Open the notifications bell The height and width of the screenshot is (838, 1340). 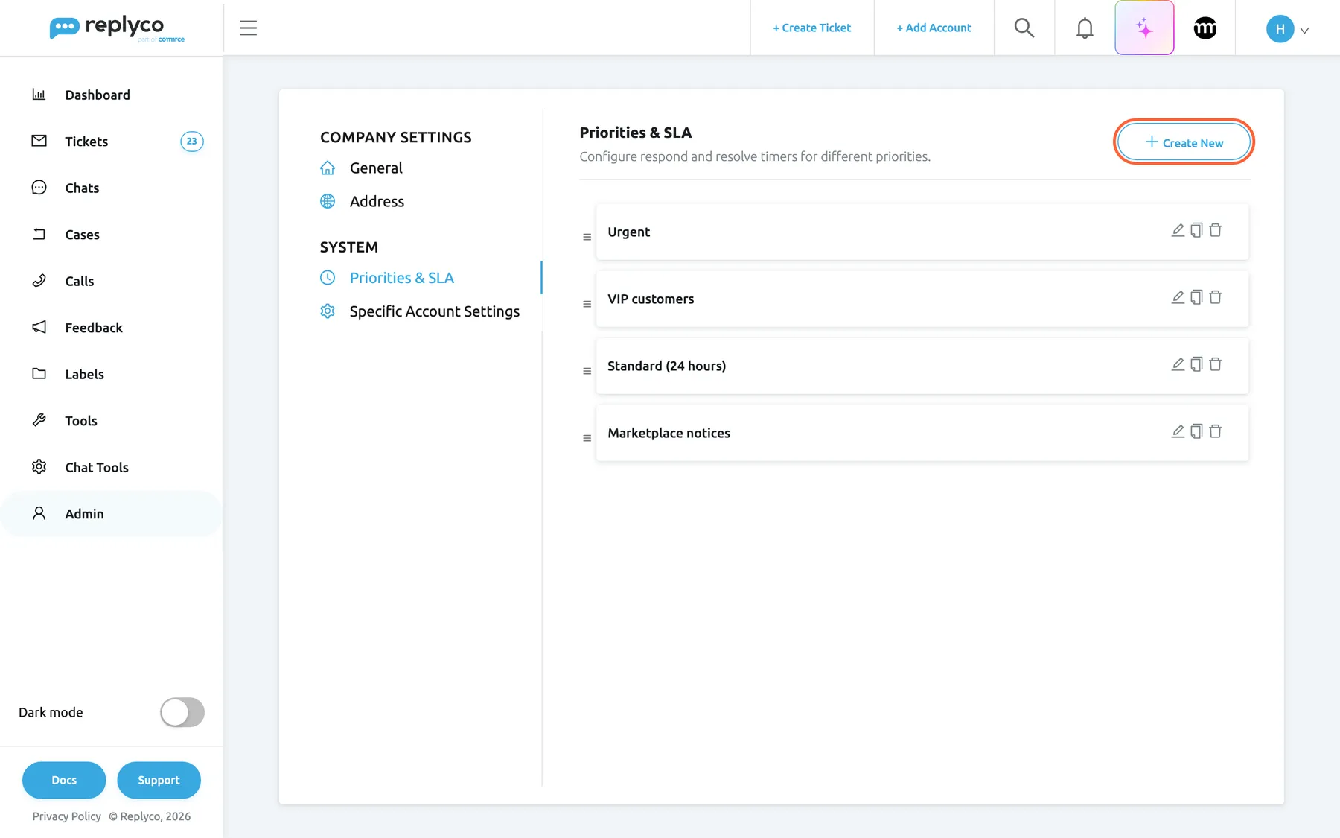[x=1085, y=28]
